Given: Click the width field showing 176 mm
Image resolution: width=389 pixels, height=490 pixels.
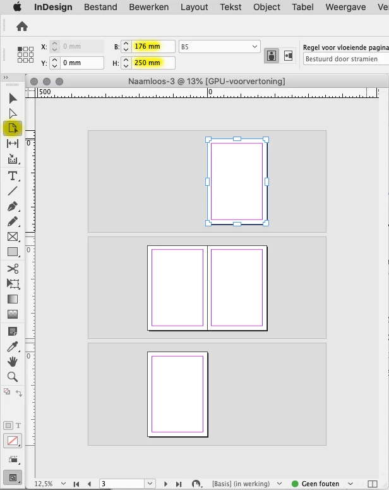Looking at the screenshot, I should pos(153,47).
